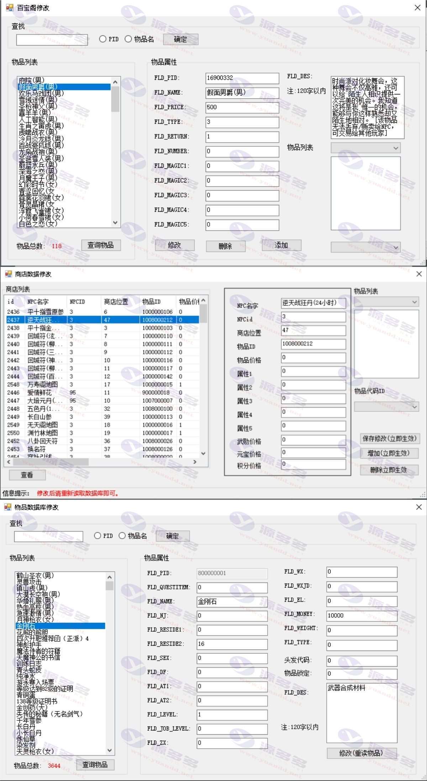Click the 物品数据库修改 window title icon
Viewport: 427px width, 781px height.
tap(7, 507)
